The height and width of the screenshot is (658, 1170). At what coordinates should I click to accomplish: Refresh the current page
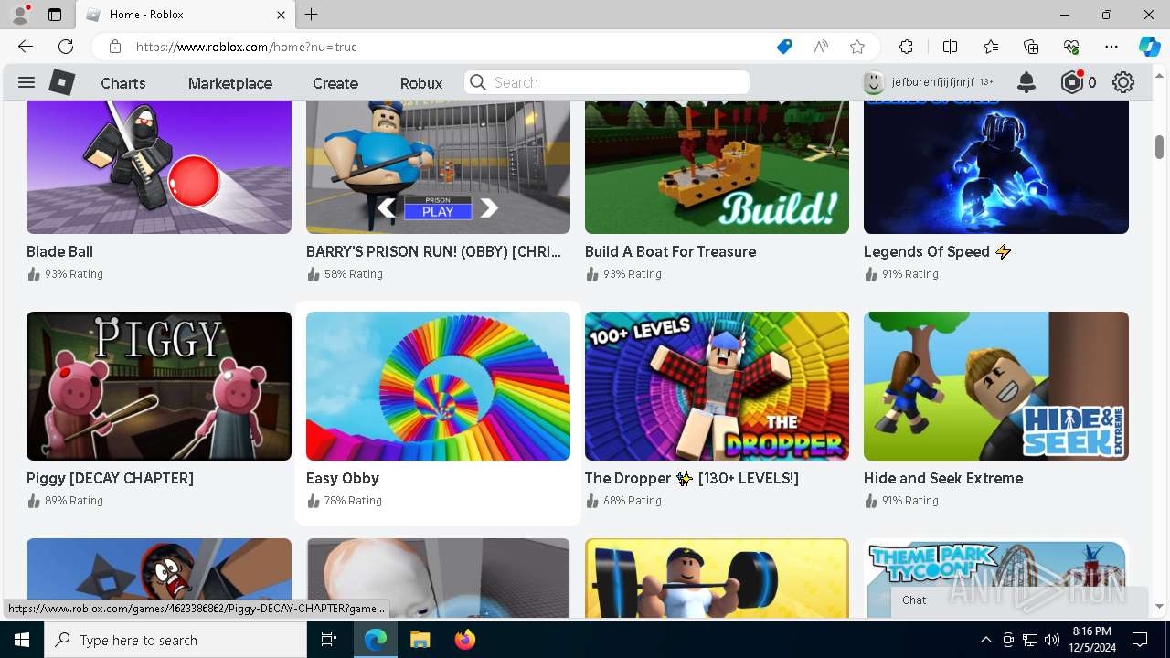[x=66, y=47]
